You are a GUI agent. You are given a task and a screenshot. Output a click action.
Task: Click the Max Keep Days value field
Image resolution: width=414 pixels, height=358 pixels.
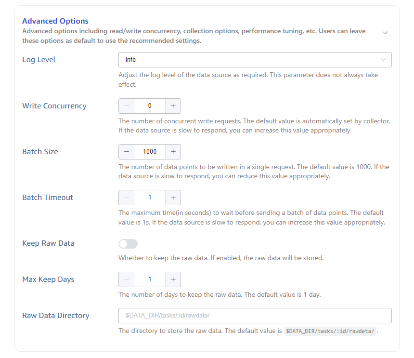[150, 279]
